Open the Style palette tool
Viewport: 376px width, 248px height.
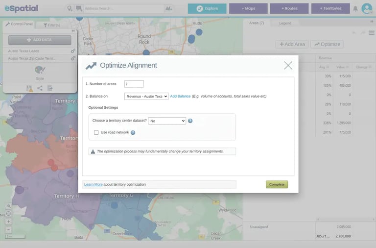[40, 73]
